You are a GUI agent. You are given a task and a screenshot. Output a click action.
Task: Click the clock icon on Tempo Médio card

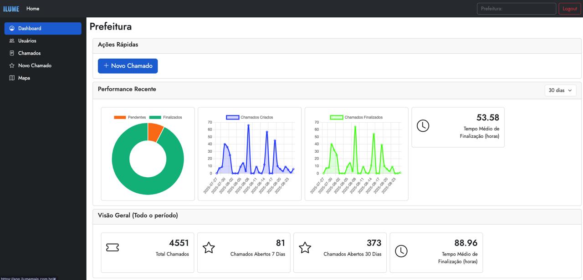pos(423,127)
